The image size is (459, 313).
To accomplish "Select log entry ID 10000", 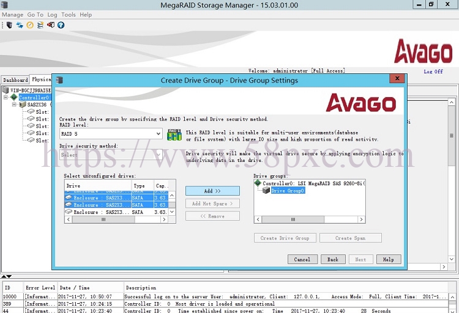I will pos(225,296).
